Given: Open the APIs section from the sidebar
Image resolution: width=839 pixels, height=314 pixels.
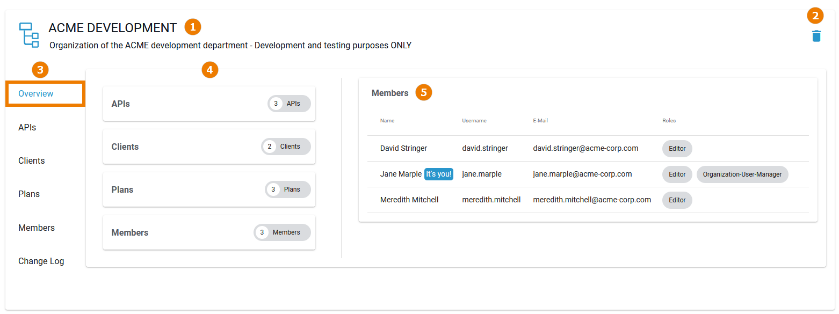Looking at the screenshot, I should click(x=27, y=127).
